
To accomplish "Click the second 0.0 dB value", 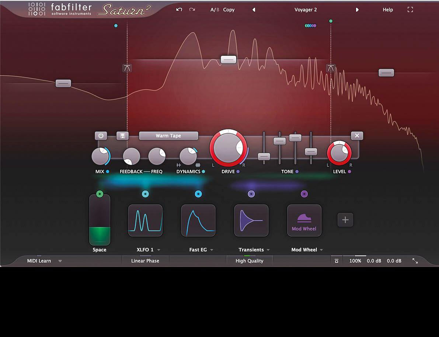I will (394, 261).
